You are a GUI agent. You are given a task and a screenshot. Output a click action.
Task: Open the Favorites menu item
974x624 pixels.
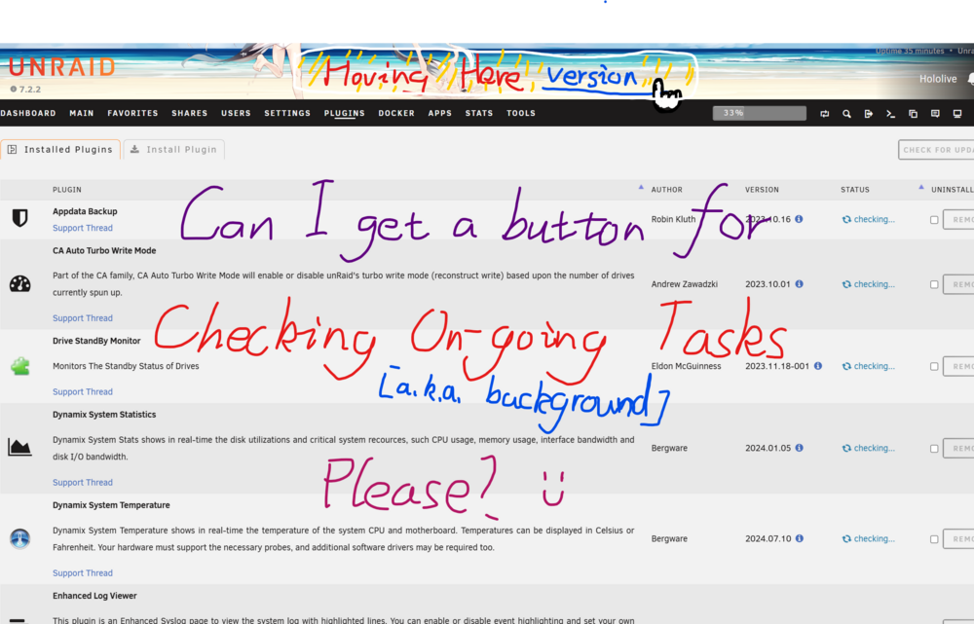(132, 113)
